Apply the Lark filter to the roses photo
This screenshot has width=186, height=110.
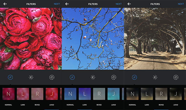pos(23,94)
